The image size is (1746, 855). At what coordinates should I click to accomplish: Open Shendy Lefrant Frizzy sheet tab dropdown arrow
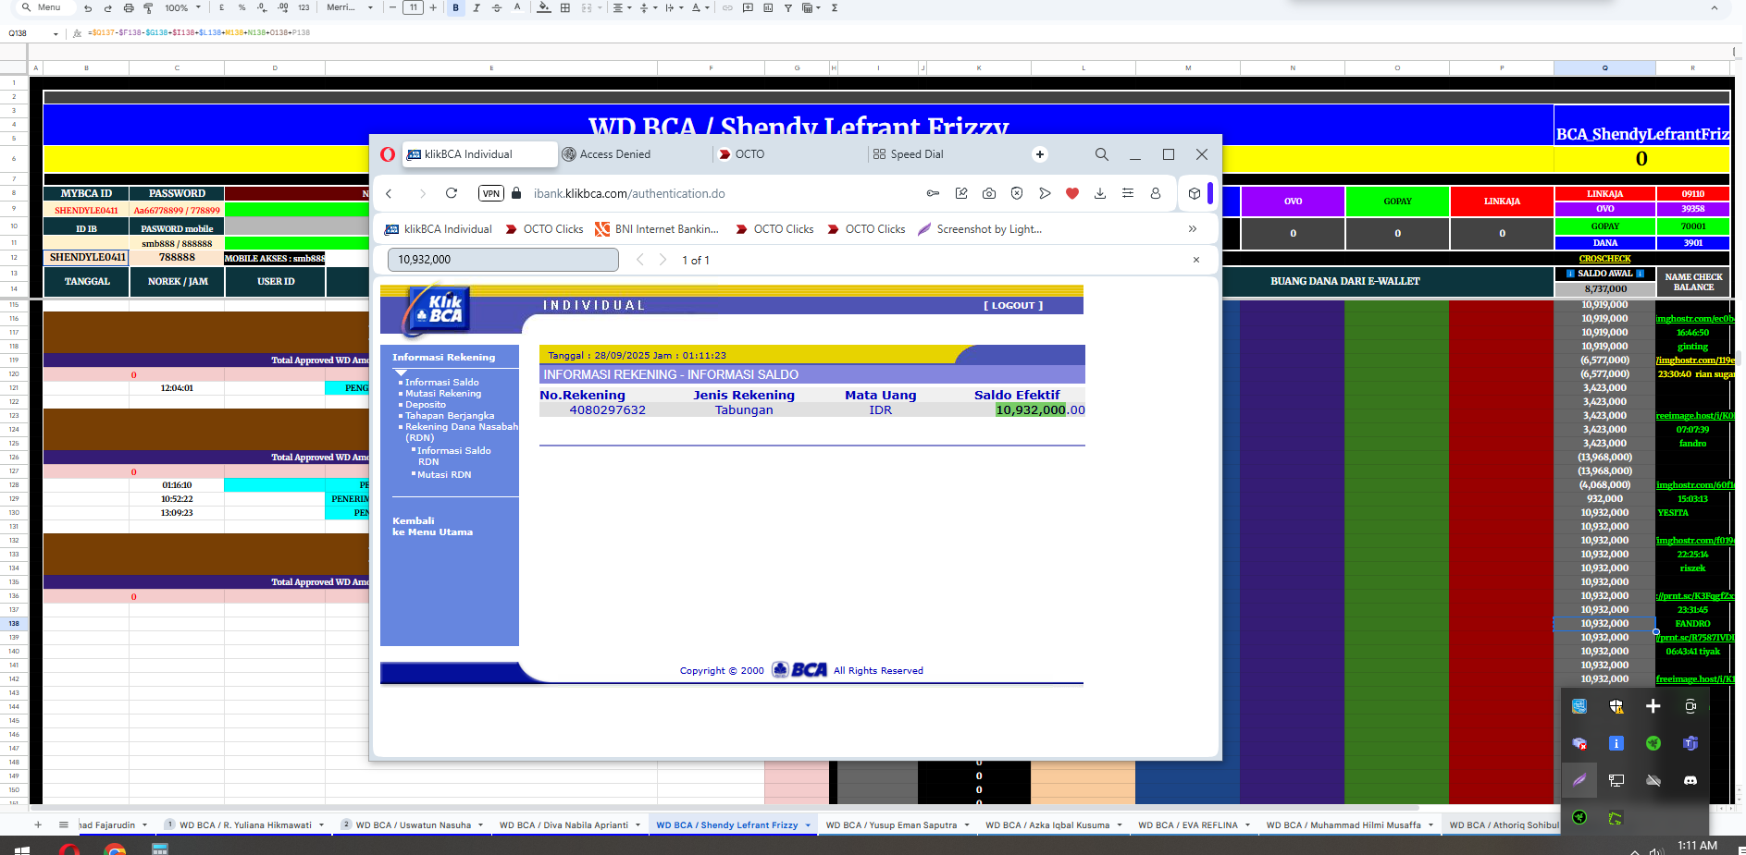point(808,825)
